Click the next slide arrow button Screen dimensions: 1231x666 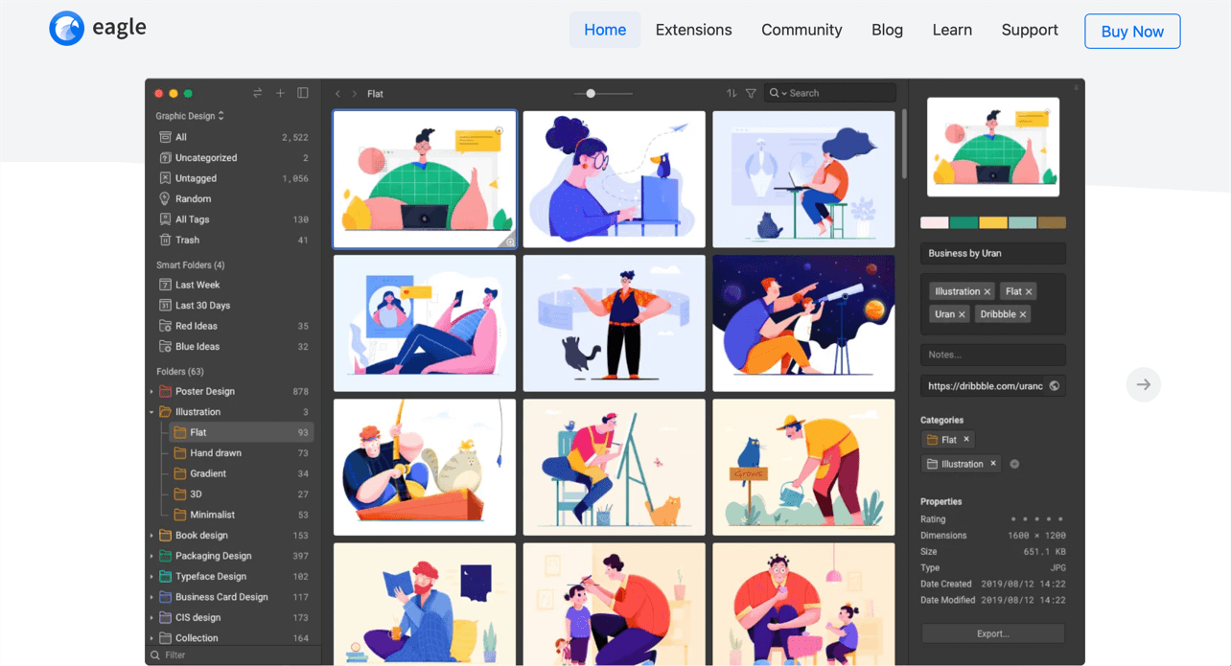pyautogui.click(x=1144, y=384)
